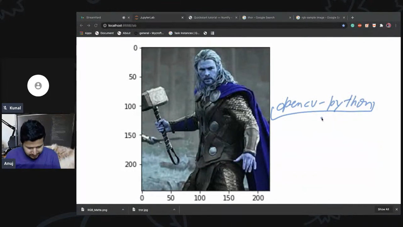Click Show All downloads
This screenshot has height=227, width=403.
coord(383,209)
